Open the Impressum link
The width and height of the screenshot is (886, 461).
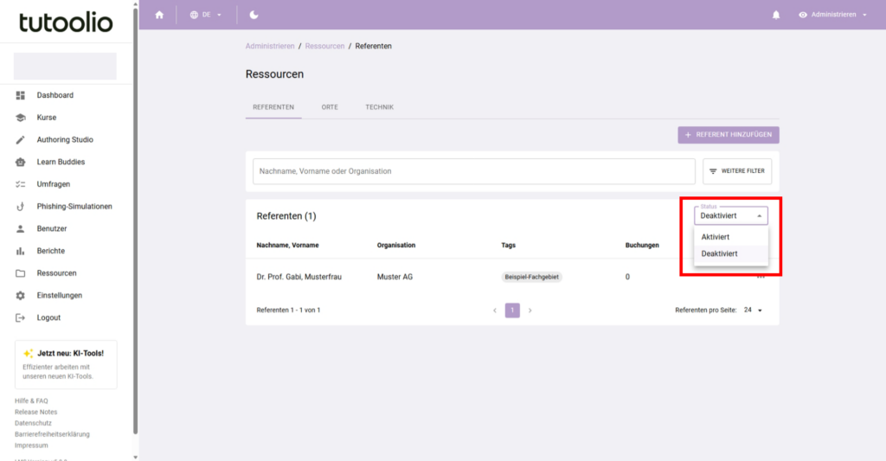(x=31, y=445)
